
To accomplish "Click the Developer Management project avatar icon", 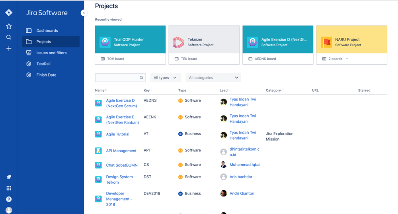I will tap(98, 199).
